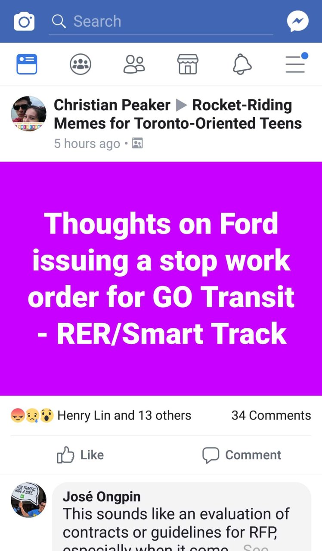Open the camera icon in header

(x=24, y=22)
